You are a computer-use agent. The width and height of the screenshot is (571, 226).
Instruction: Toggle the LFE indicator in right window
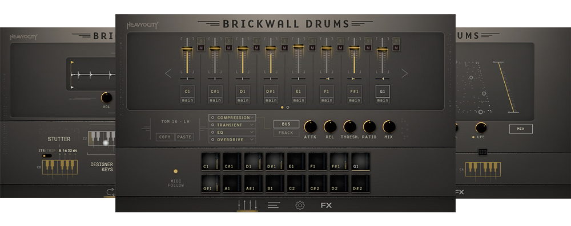pyautogui.click(x=473, y=137)
